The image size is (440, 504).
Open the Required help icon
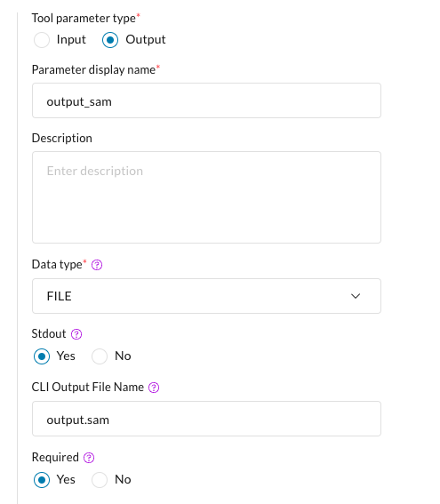click(x=89, y=458)
